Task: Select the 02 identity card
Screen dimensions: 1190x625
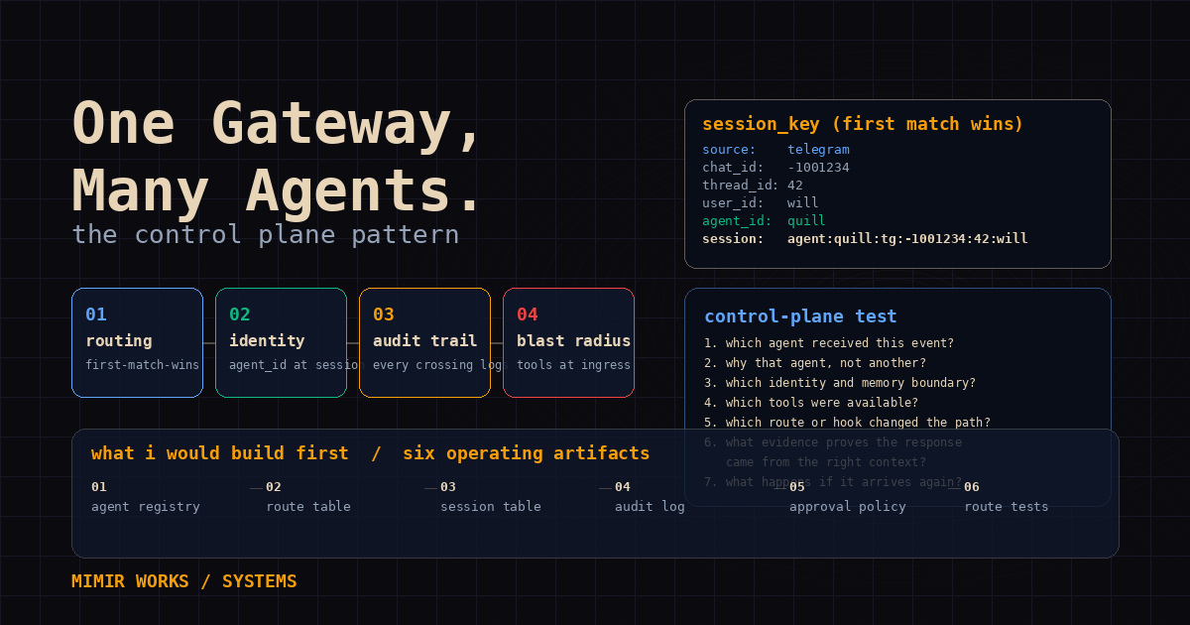Action: [x=281, y=342]
